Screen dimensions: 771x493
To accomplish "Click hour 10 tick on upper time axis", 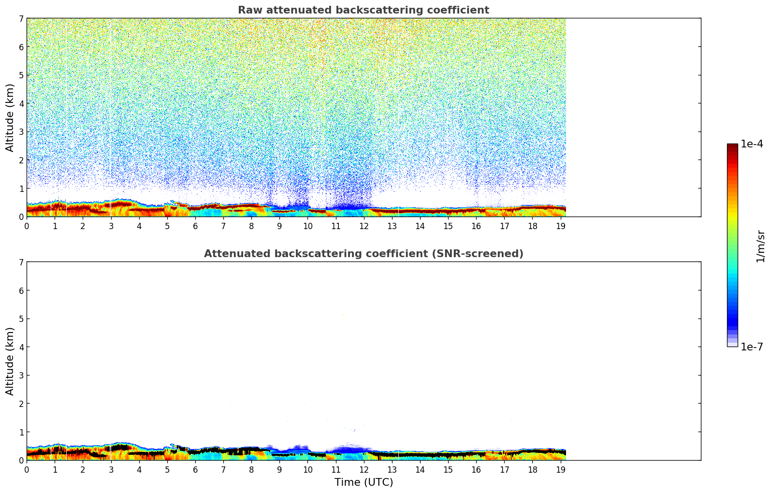I will coord(307,226).
